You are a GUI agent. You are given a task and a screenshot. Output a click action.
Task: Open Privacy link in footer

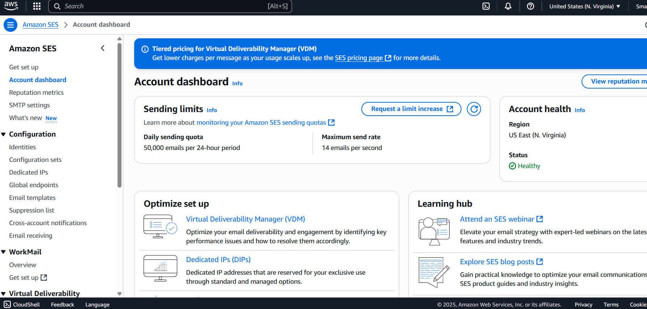coord(583,305)
